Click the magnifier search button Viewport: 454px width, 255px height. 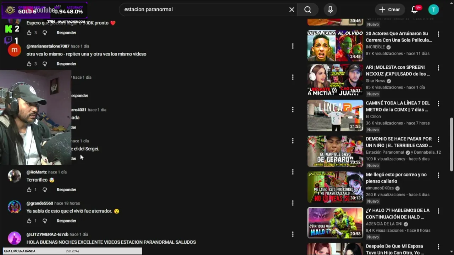tap(308, 10)
